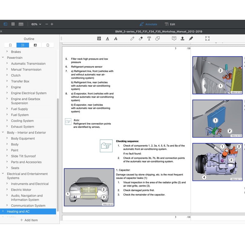Choose the eraser tool
245x245 pixels.
(141, 38)
